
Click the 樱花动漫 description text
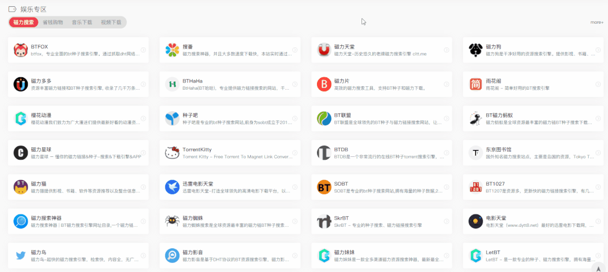pyautogui.click(x=85, y=122)
